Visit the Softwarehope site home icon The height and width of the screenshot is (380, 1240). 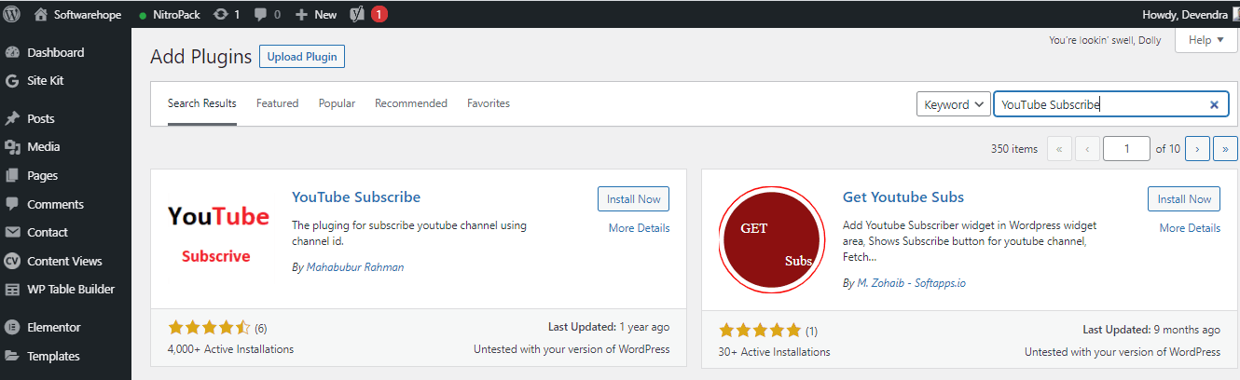click(40, 14)
